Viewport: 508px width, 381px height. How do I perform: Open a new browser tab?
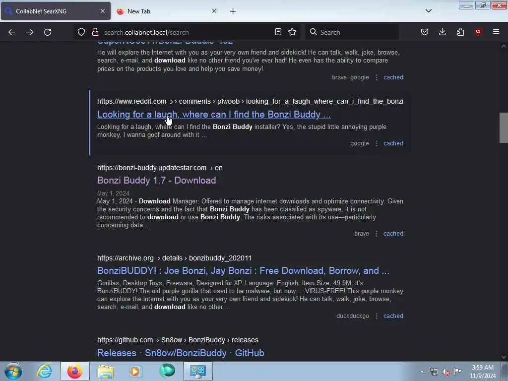click(x=233, y=11)
